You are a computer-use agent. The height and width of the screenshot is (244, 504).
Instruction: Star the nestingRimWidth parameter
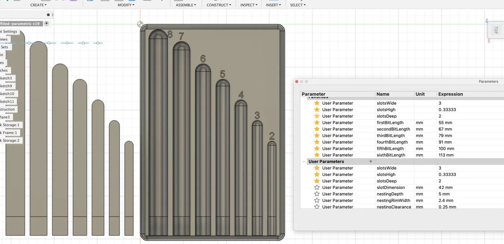coord(317,200)
